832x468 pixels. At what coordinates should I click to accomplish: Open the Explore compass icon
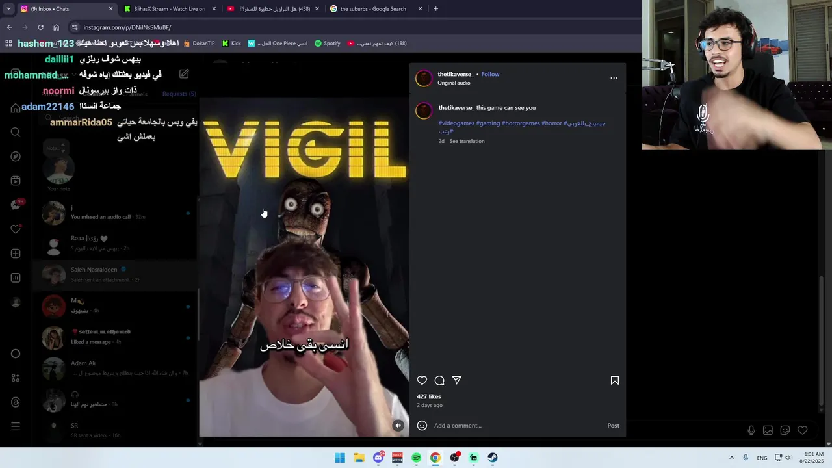(x=16, y=157)
